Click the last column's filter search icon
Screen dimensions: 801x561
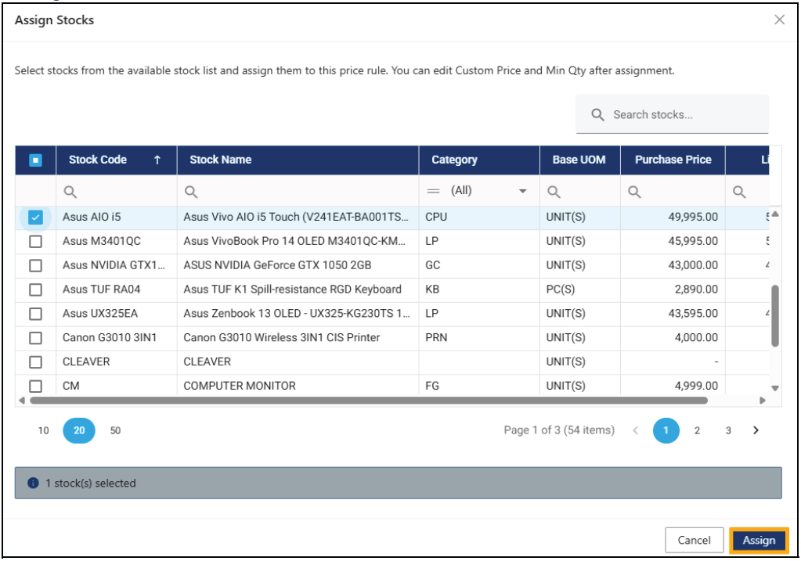click(739, 192)
